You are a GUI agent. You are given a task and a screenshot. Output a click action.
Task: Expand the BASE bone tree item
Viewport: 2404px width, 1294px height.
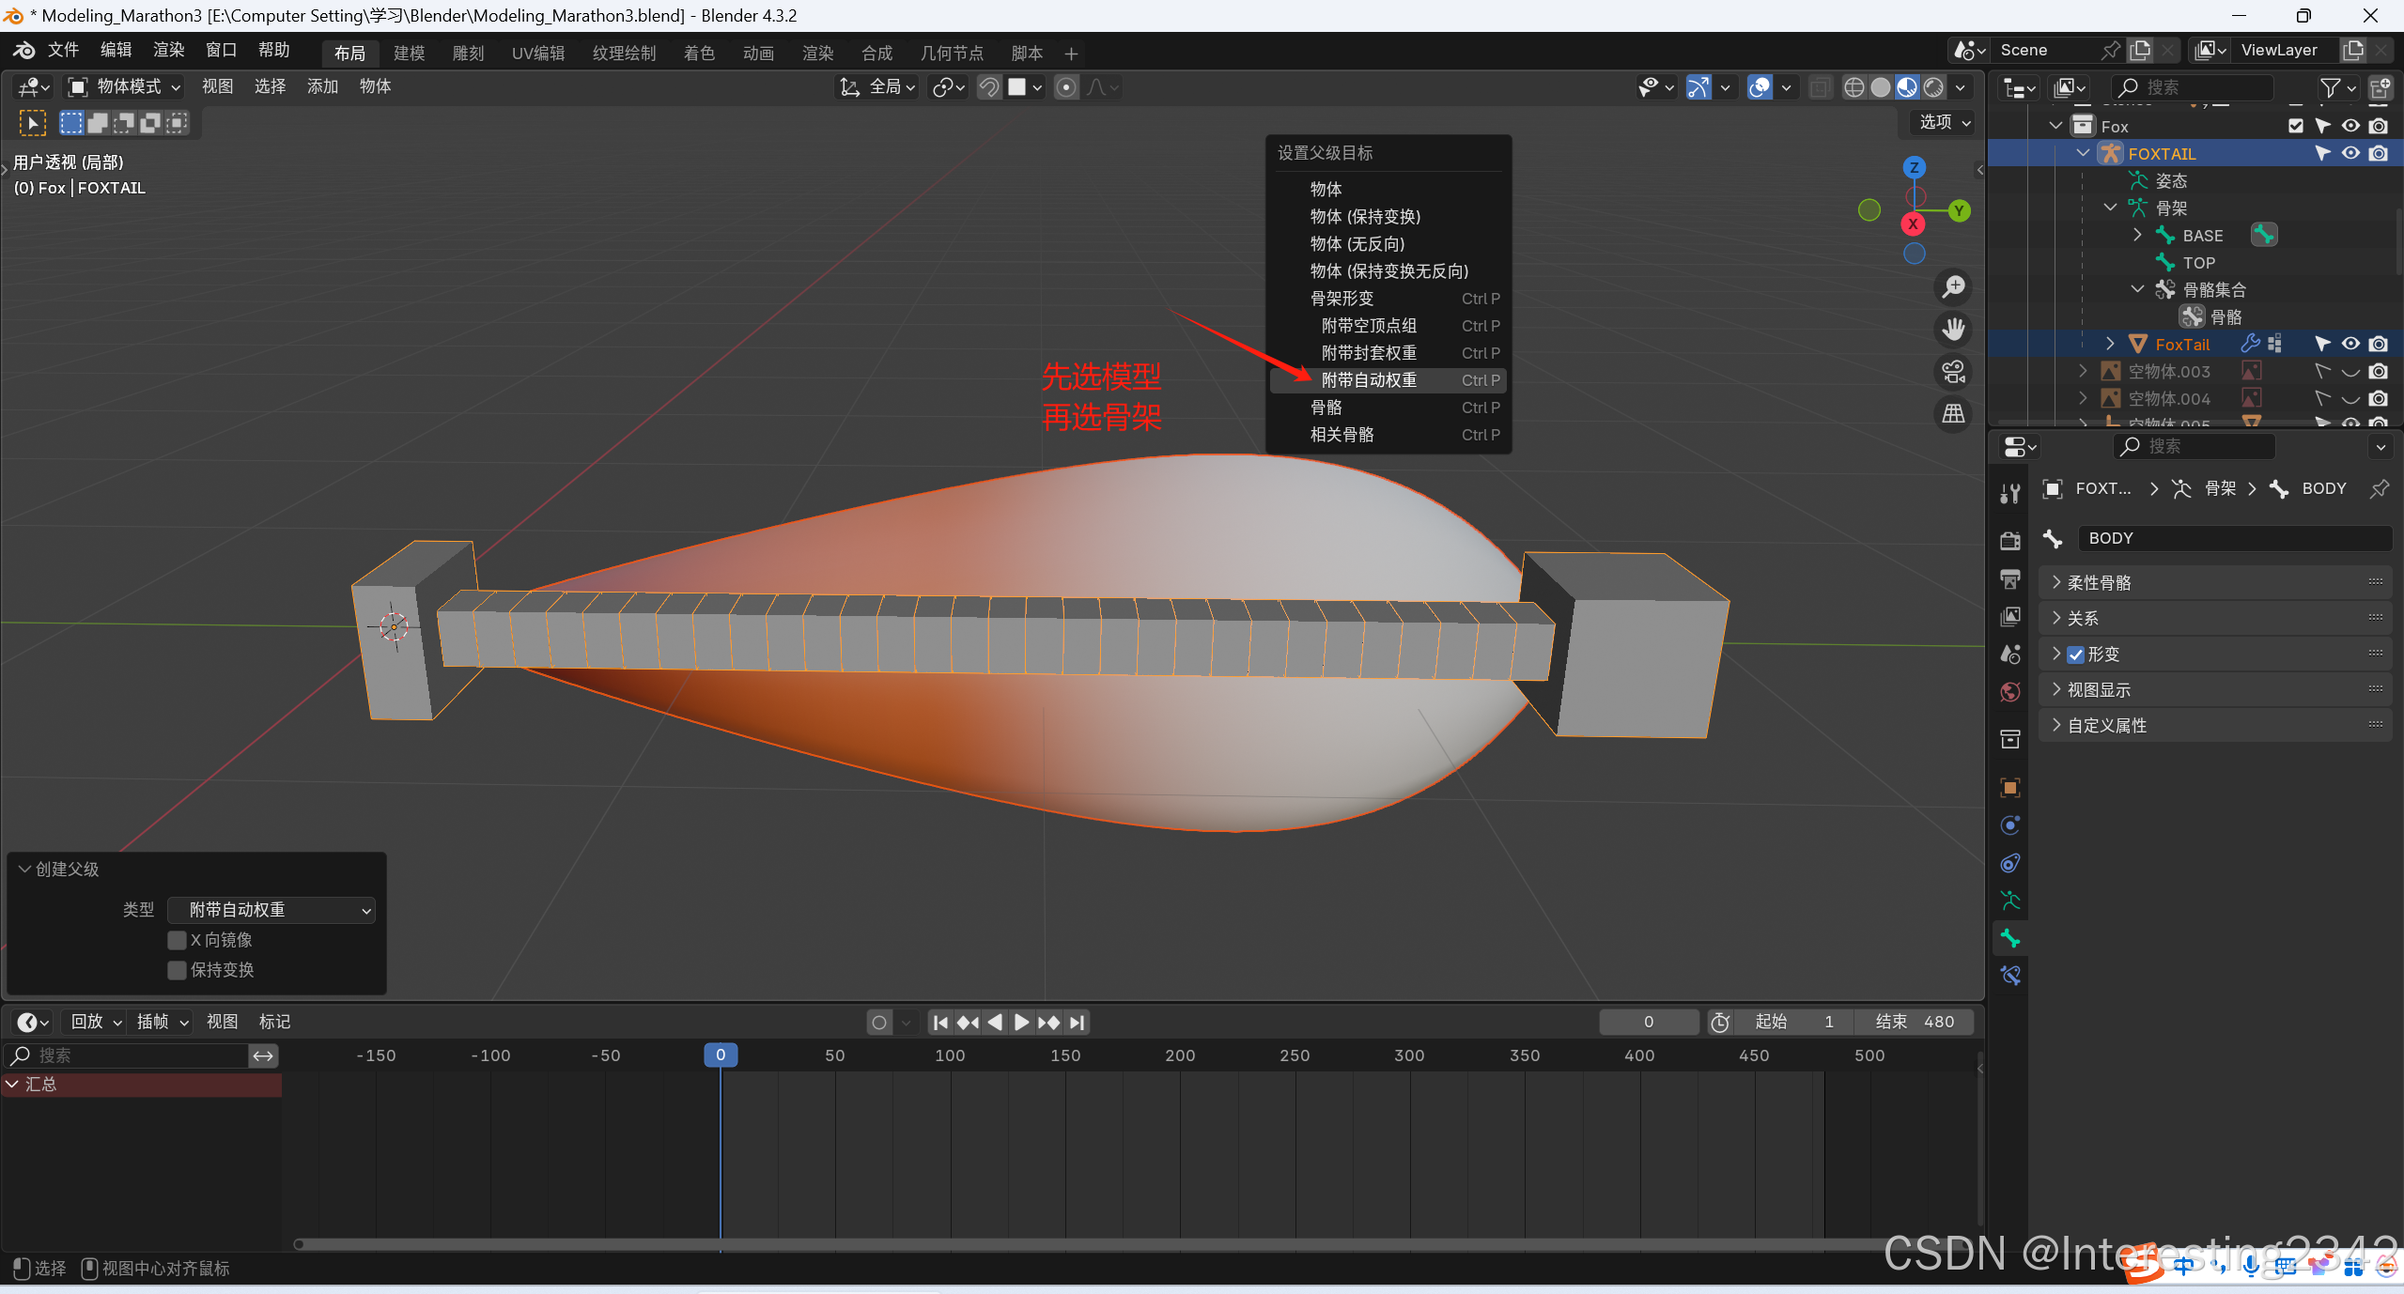click(x=2138, y=235)
